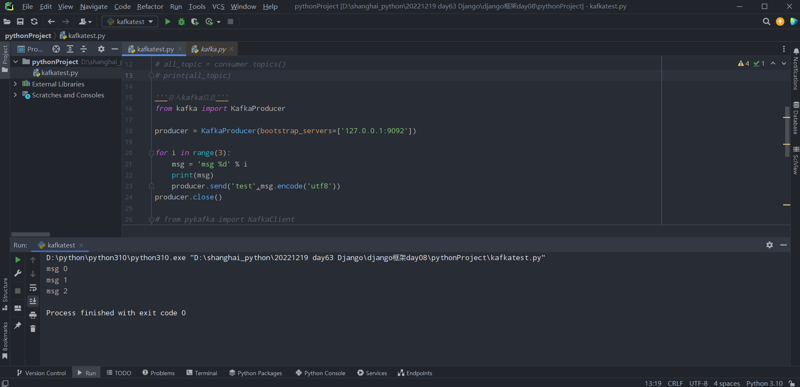Expand Scratches and Consoles node
This screenshot has height=387, width=800.
coord(16,95)
